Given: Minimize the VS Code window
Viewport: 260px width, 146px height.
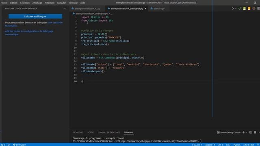Looking at the screenshot, I should pos(247,3).
